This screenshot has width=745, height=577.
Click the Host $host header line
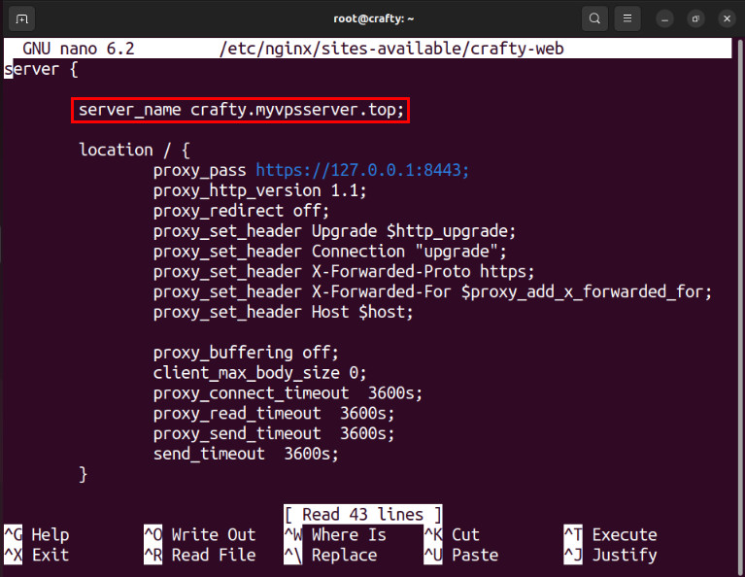283,312
